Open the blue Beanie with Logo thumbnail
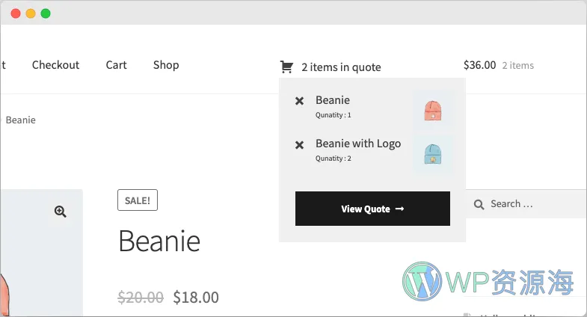The height and width of the screenshot is (317, 587). (x=433, y=154)
